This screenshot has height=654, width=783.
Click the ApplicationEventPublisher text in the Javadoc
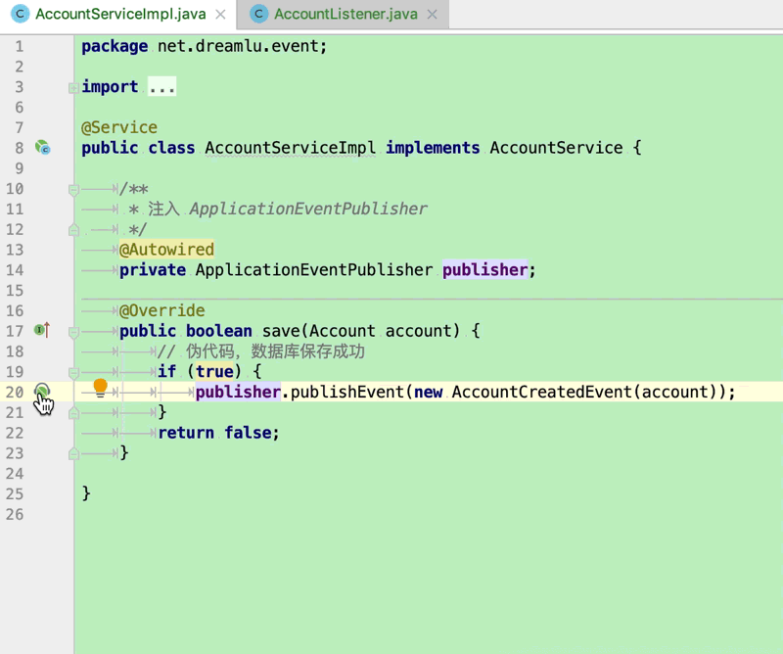coord(308,209)
